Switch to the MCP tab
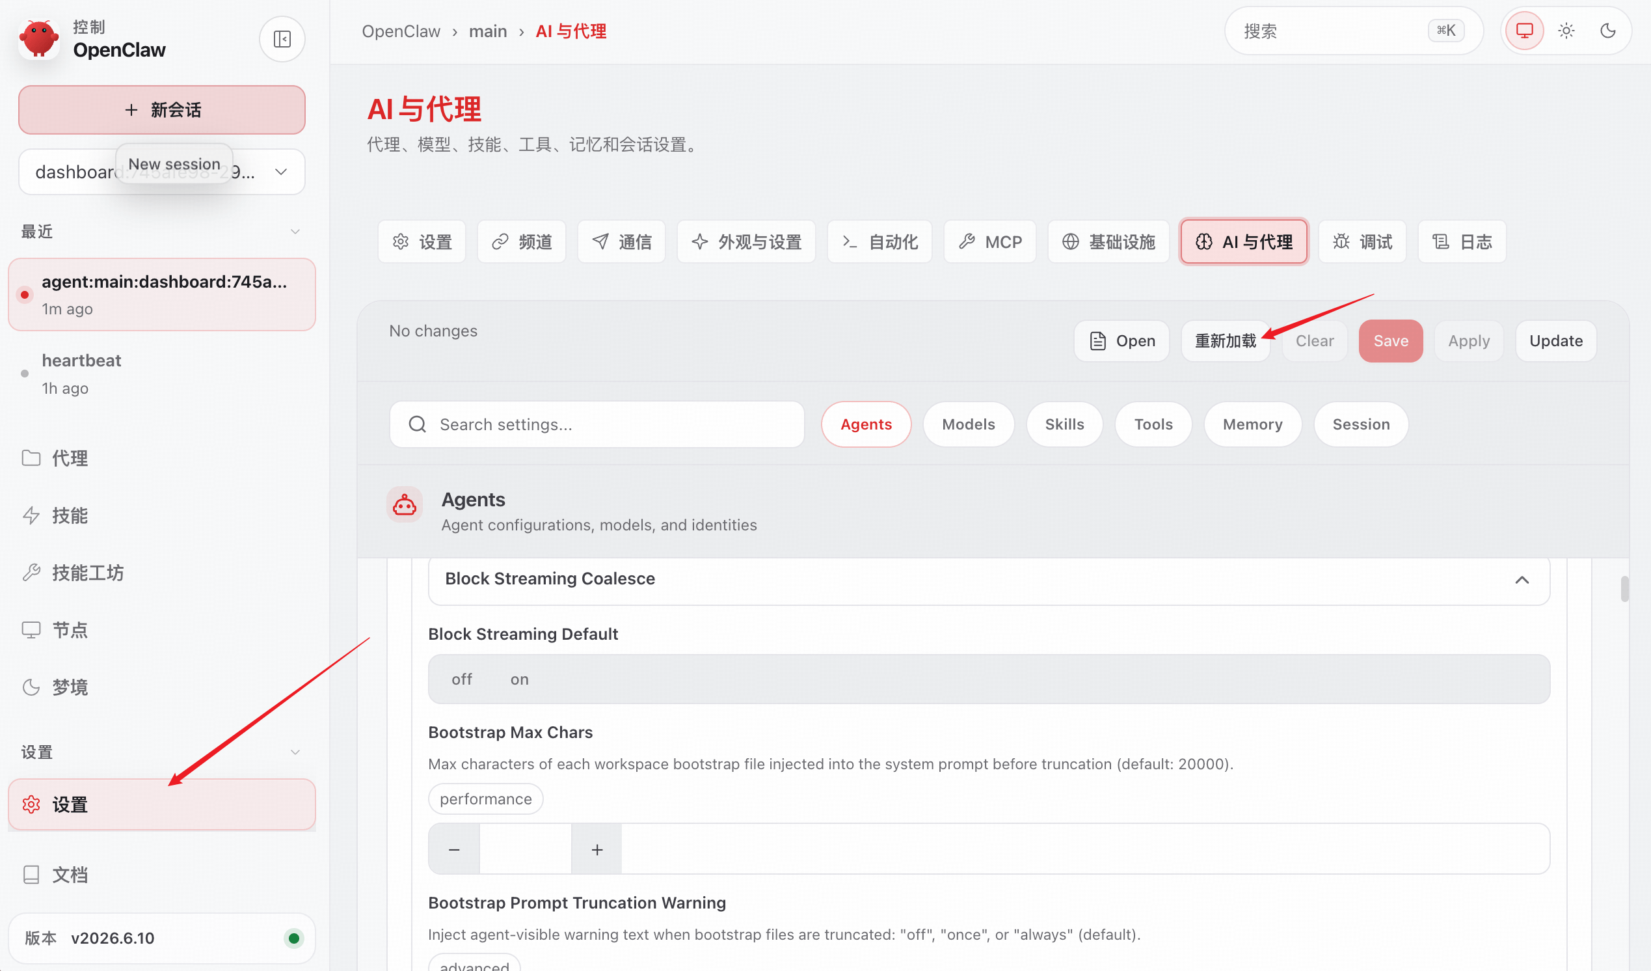1651x971 pixels. point(990,242)
